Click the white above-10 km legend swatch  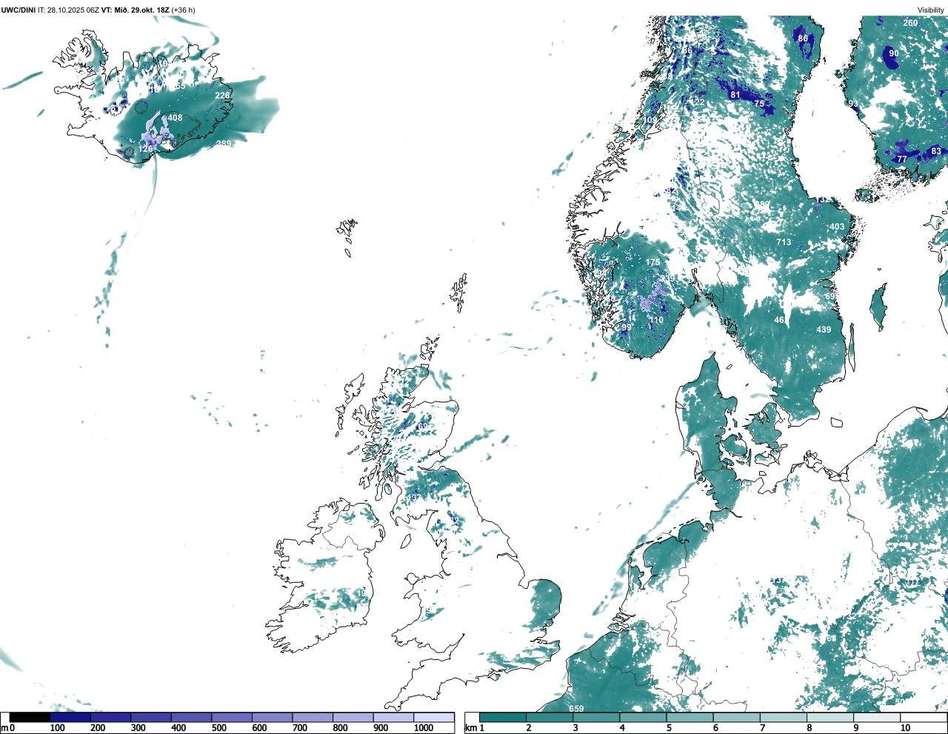(924, 718)
